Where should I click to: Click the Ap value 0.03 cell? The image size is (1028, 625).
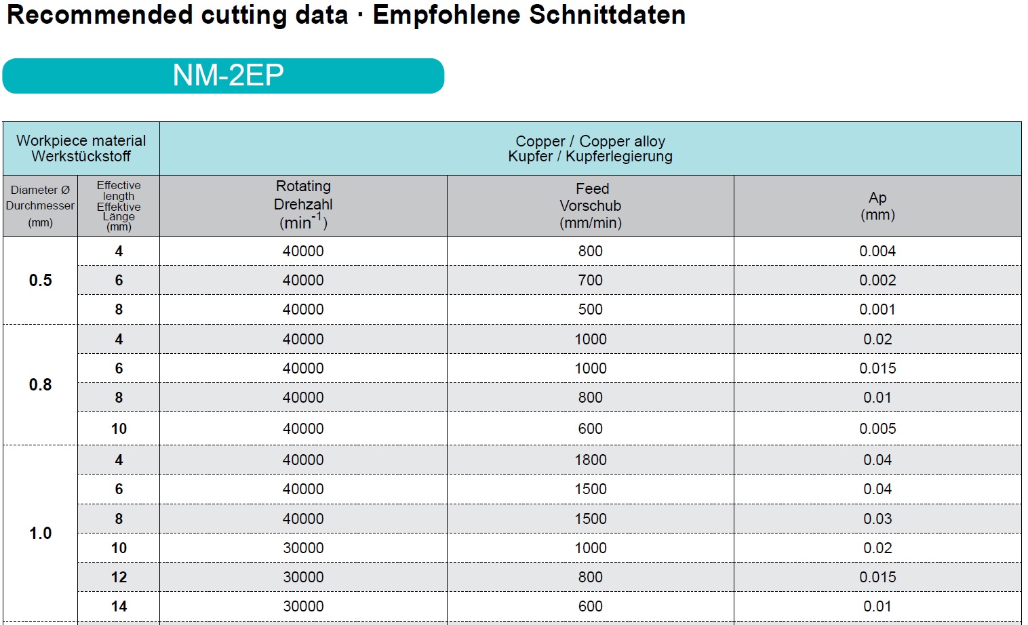point(877,519)
